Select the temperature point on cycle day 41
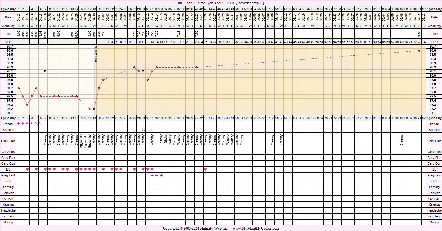The width and height of the screenshot is (442, 231). [x=196, y=67]
